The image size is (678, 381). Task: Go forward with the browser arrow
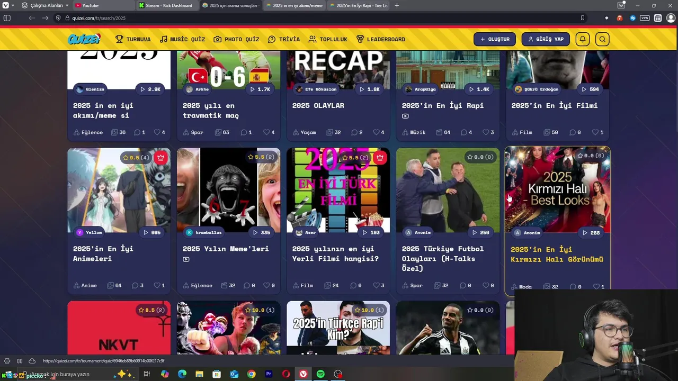point(45,18)
